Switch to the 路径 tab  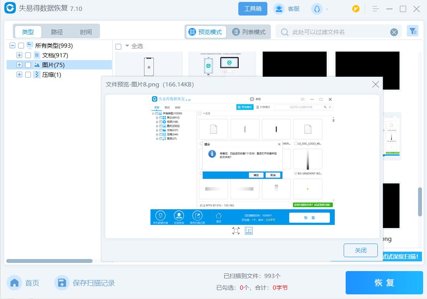57,32
